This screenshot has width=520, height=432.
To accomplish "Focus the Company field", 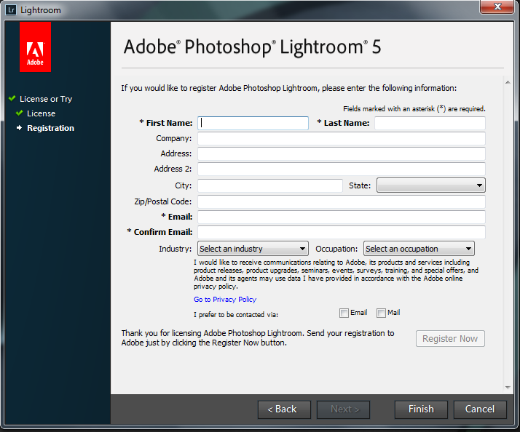I will click(x=342, y=138).
